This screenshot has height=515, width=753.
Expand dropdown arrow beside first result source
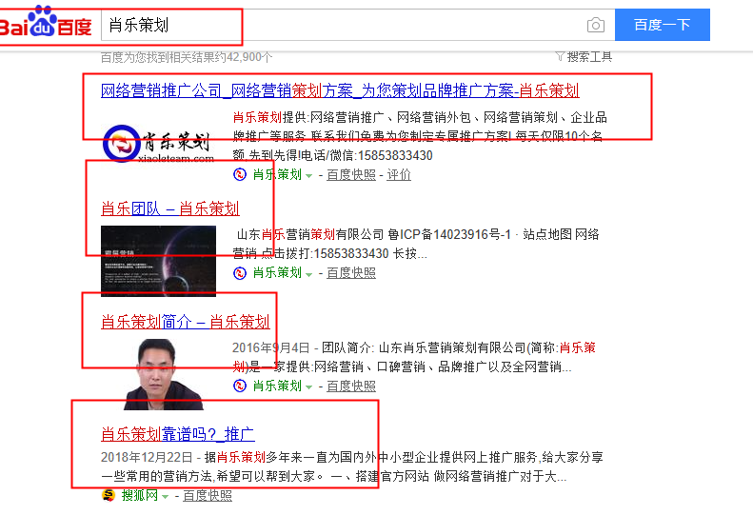coord(309,175)
